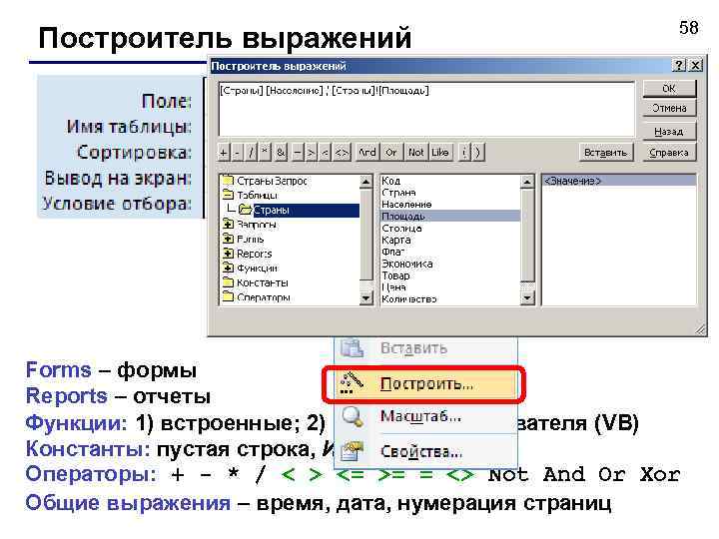Click the opening parenthesis button

[x=464, y=153]
